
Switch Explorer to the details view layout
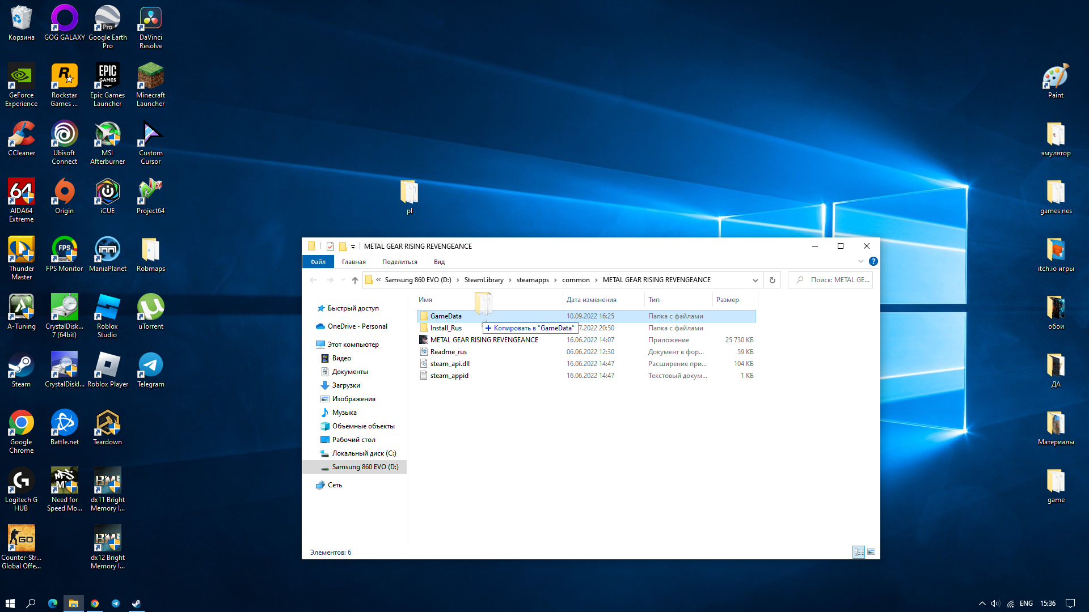pos(859,552)
